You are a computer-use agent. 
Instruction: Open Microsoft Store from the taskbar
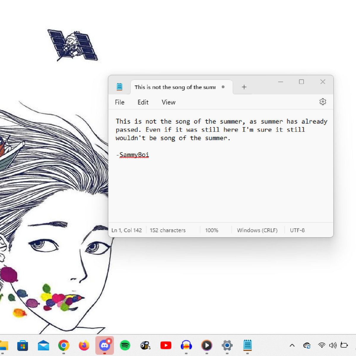coord(23,345)
